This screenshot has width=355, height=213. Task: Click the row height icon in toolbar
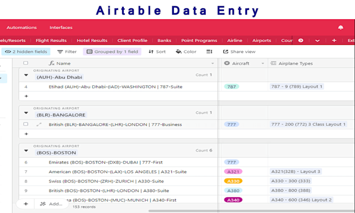tap(209, 52)
